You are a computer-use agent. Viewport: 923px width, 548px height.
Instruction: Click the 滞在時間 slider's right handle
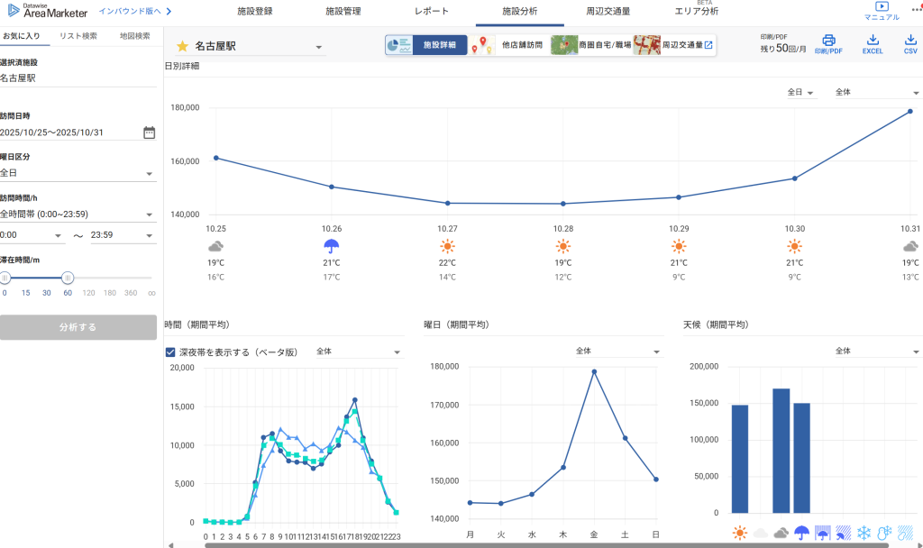point(67,278)
